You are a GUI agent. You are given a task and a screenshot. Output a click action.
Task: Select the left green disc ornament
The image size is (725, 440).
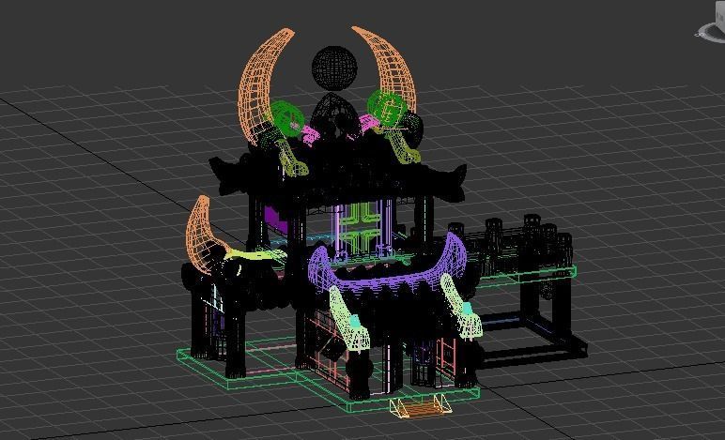coord(286,117)
